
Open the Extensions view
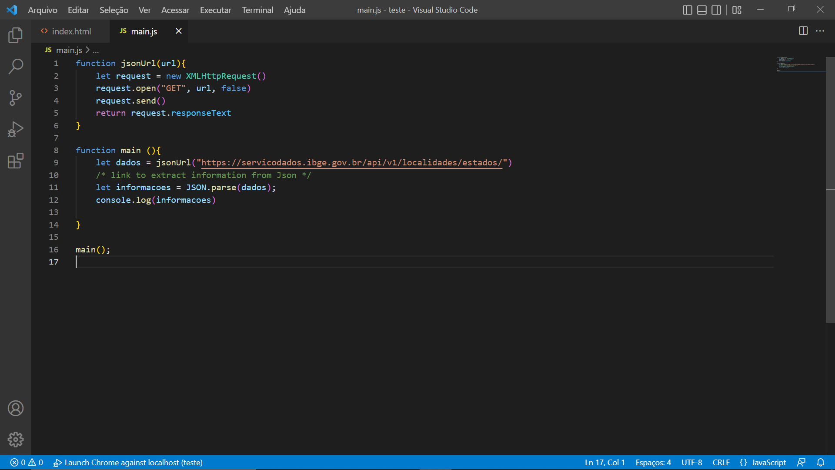16,161
